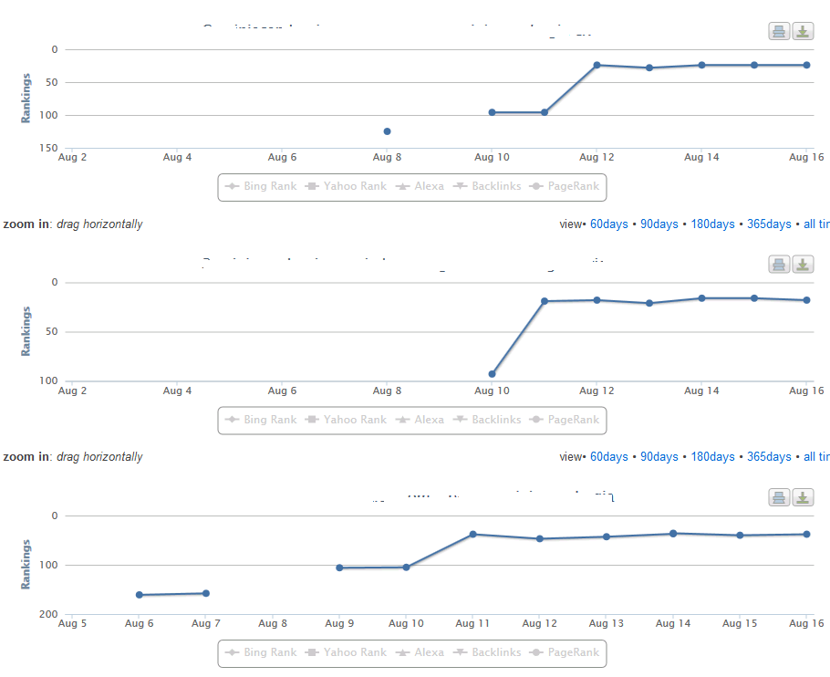This screenshot has height=677, width=830.
Task: Select Aug 11 data point on bottom chart
Action: [472, 535]
